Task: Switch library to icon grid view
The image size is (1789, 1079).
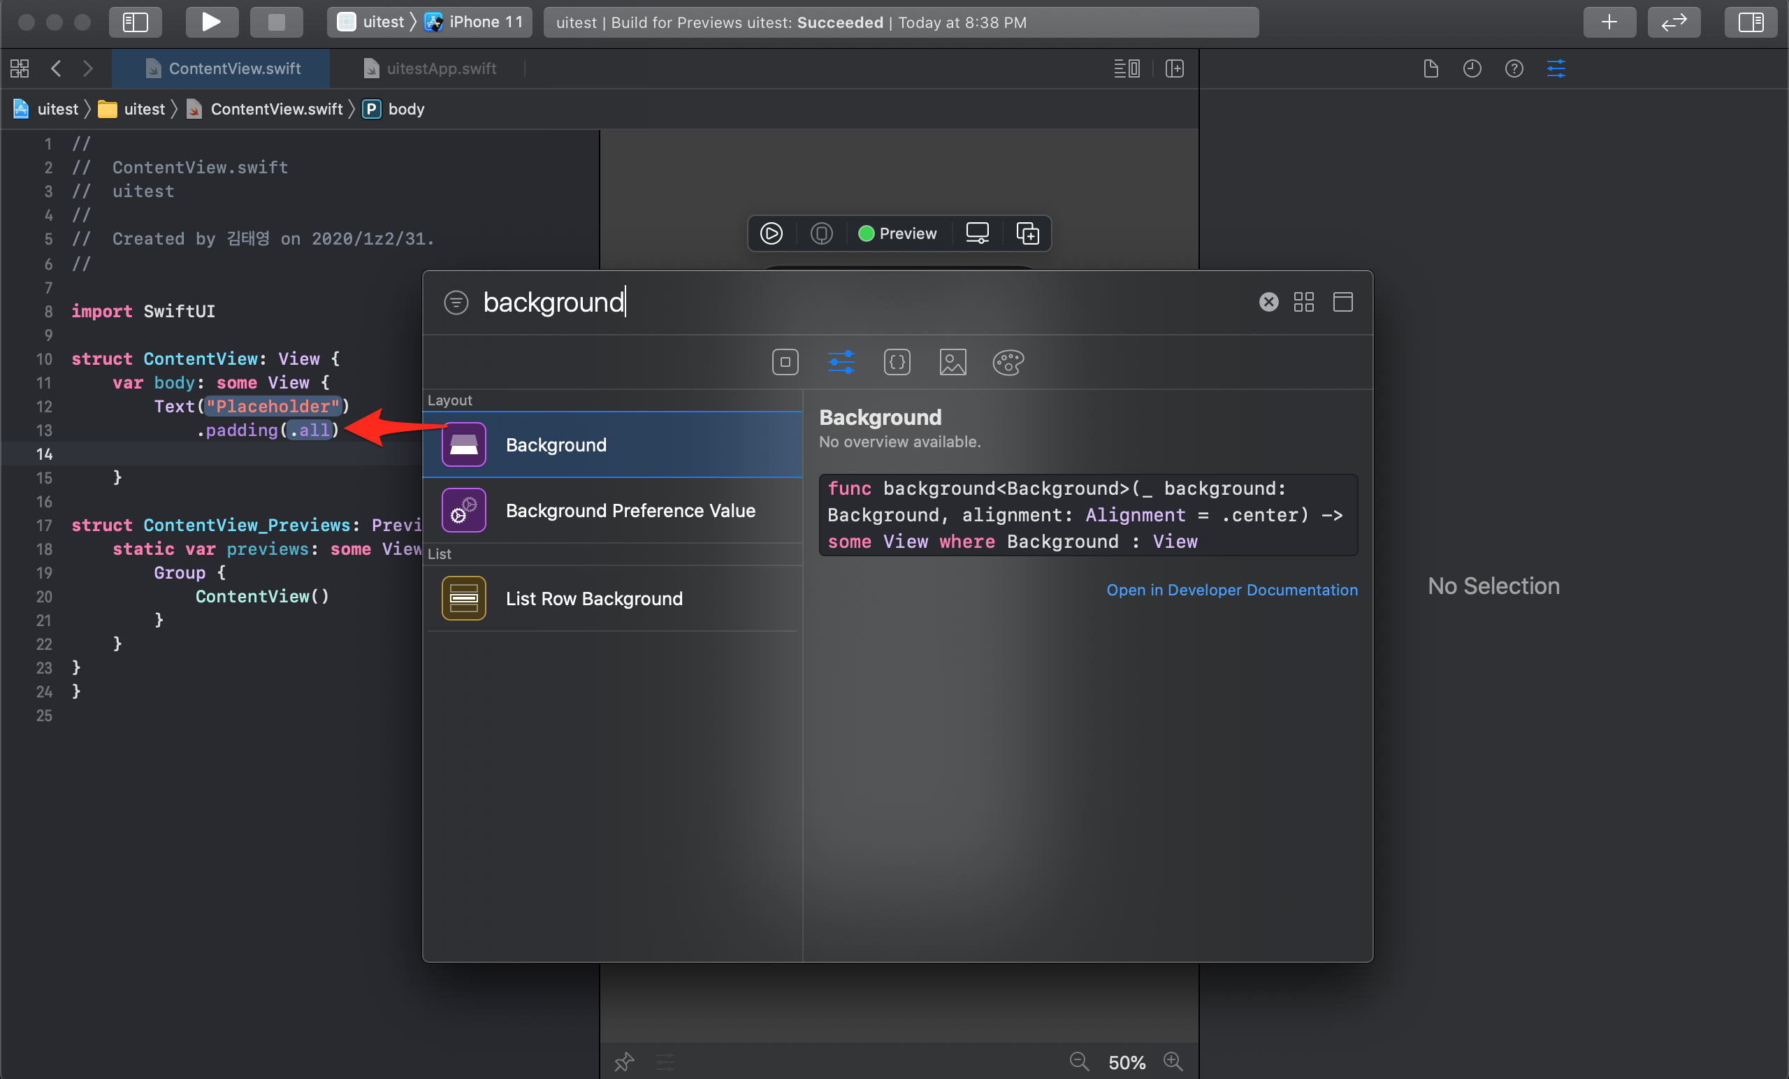Action: coord(1303,302)
